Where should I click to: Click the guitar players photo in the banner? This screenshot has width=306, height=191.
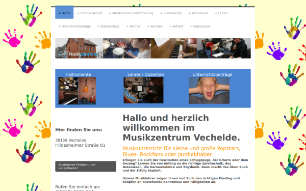pyautogui.click(x=224, y=48)
